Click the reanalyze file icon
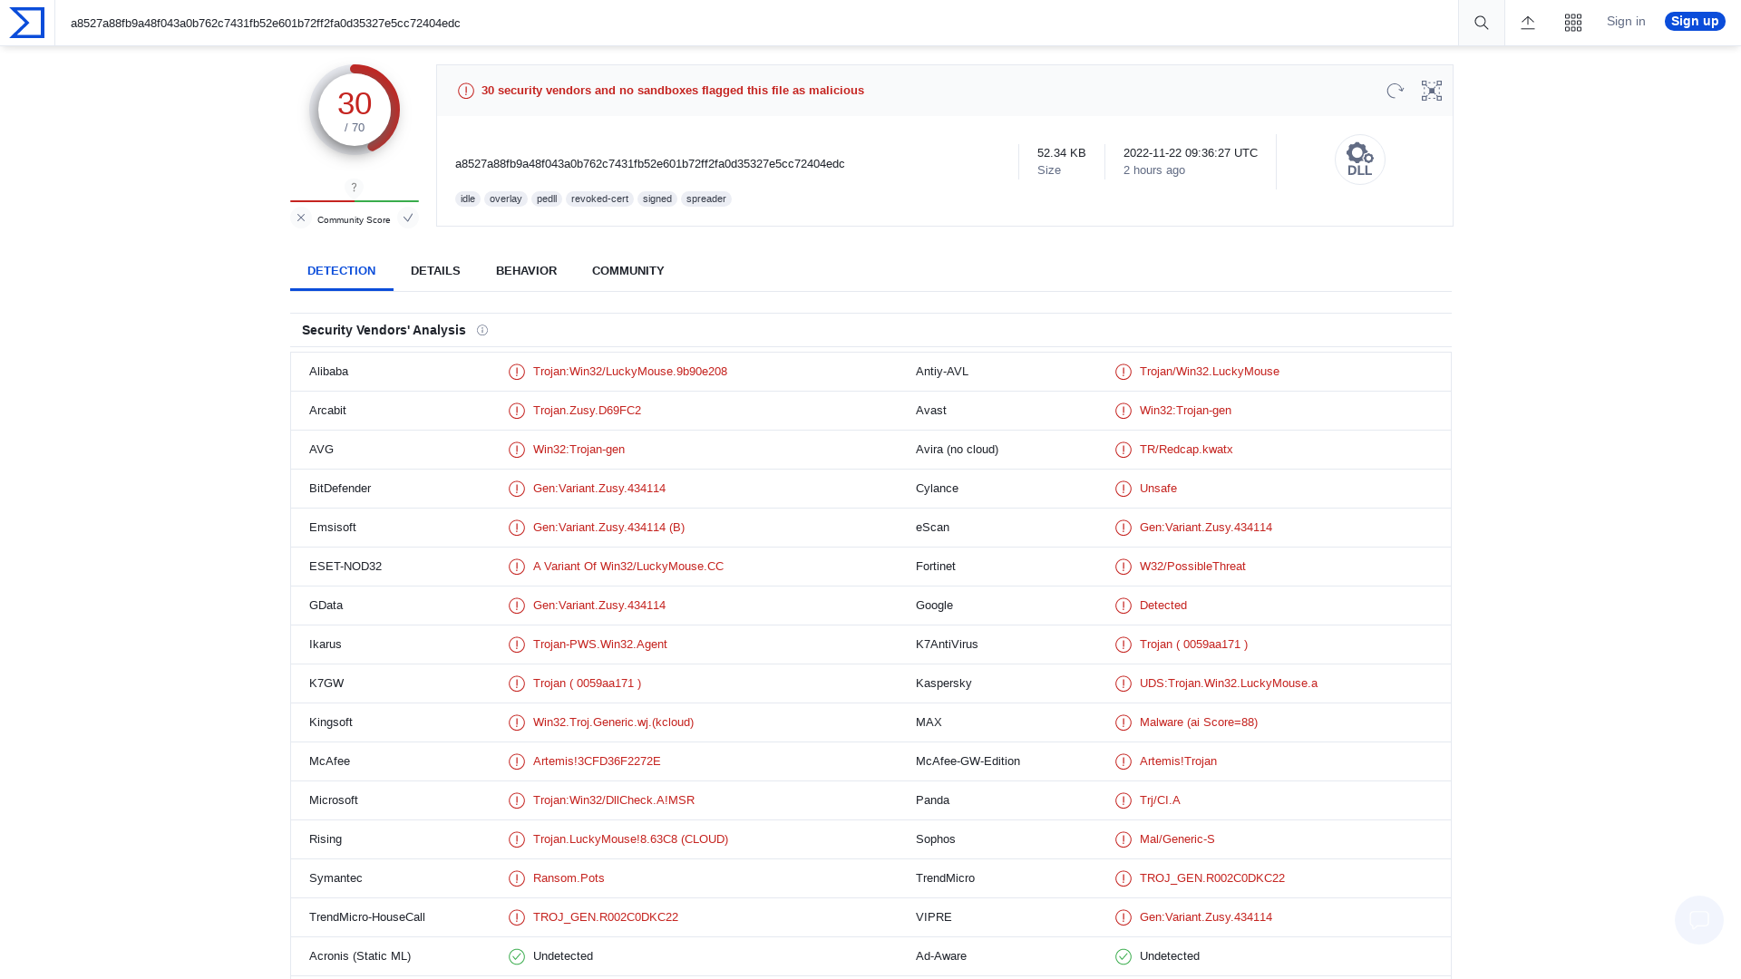 click(1395, 91)
